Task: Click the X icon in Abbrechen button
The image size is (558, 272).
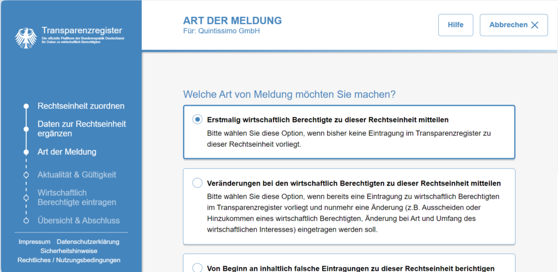Action: click(x=535, y=25)
